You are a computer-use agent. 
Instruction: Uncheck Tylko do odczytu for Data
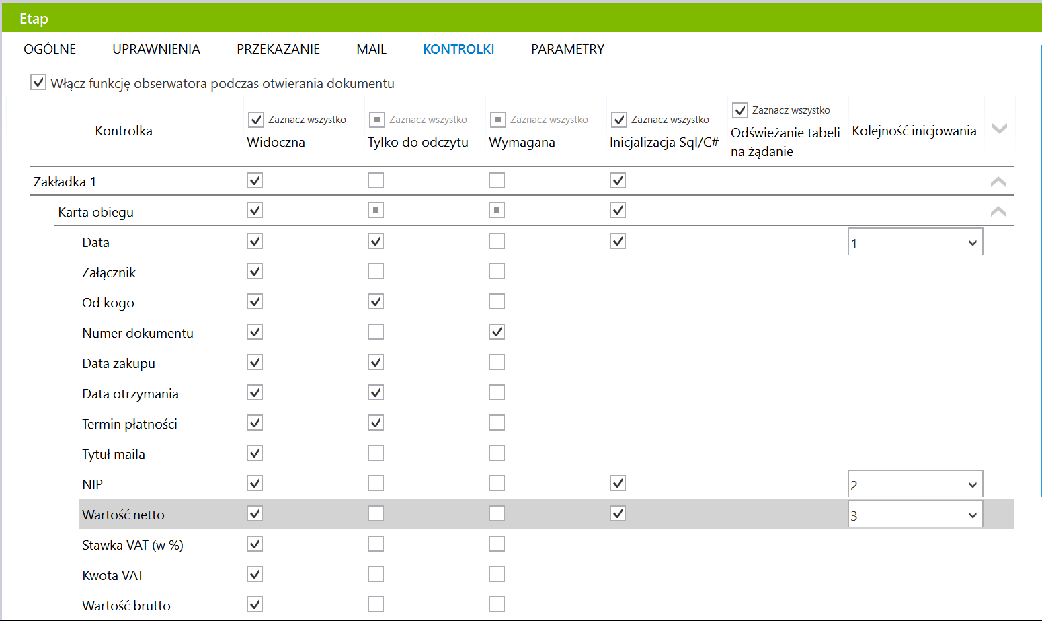click(x=376, y=241)
